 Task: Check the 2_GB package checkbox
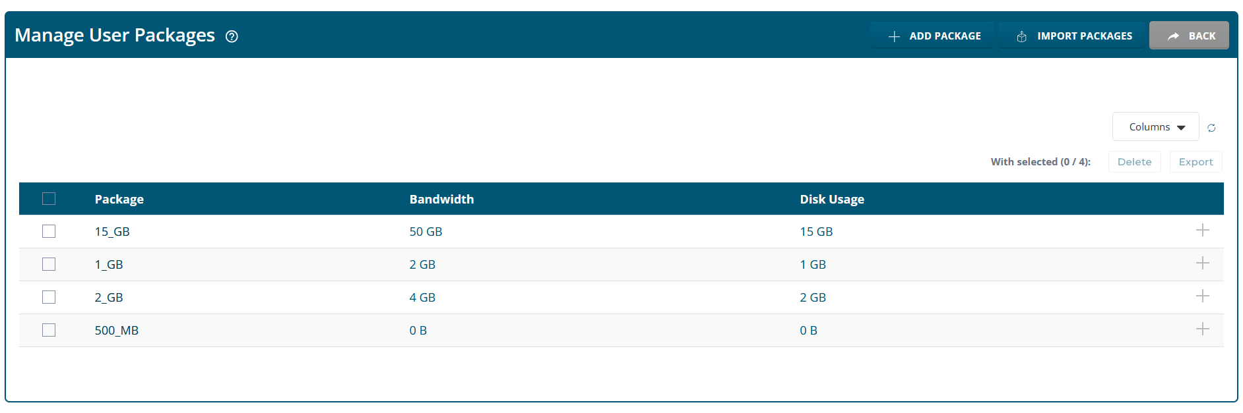click(49, 297)
